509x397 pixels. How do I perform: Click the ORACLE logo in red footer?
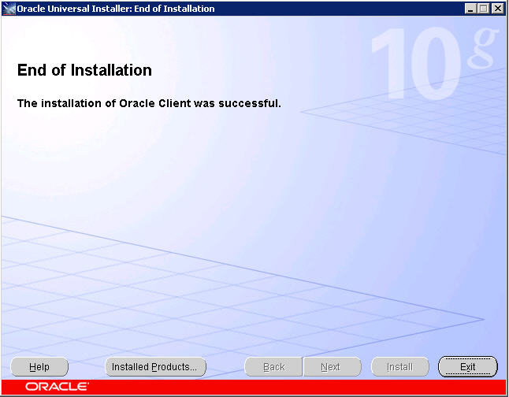[x=57, y=387]
